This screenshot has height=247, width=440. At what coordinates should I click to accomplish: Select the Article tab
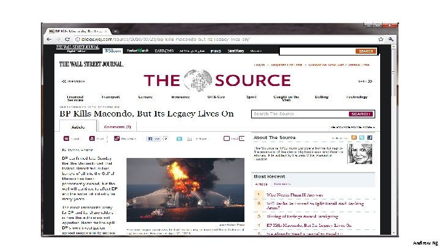coord(78,127)
